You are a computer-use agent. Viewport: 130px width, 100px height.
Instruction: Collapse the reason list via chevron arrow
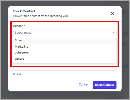[113, 33]
